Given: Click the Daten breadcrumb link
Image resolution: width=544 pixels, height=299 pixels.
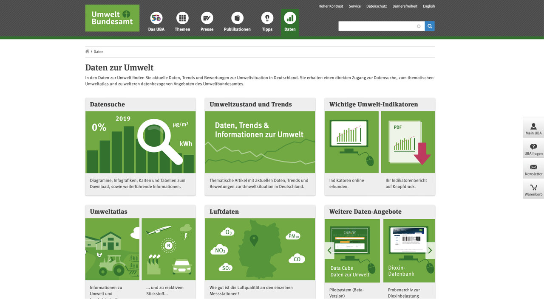Looking at the screenshot, I should click(99, 52).
